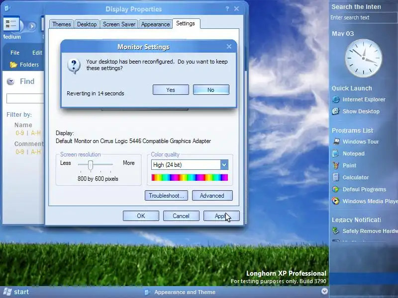Switch to the Themes tab
The width and height of the screenshot is (398, 298).
click(61, 24)
